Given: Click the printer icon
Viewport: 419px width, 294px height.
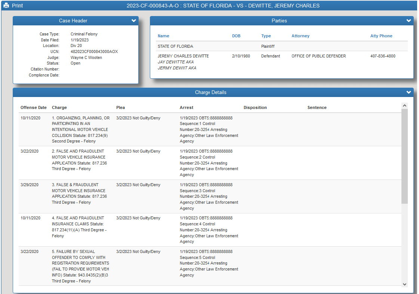Looking at the screenshot, I should click(x=6, y=5).
